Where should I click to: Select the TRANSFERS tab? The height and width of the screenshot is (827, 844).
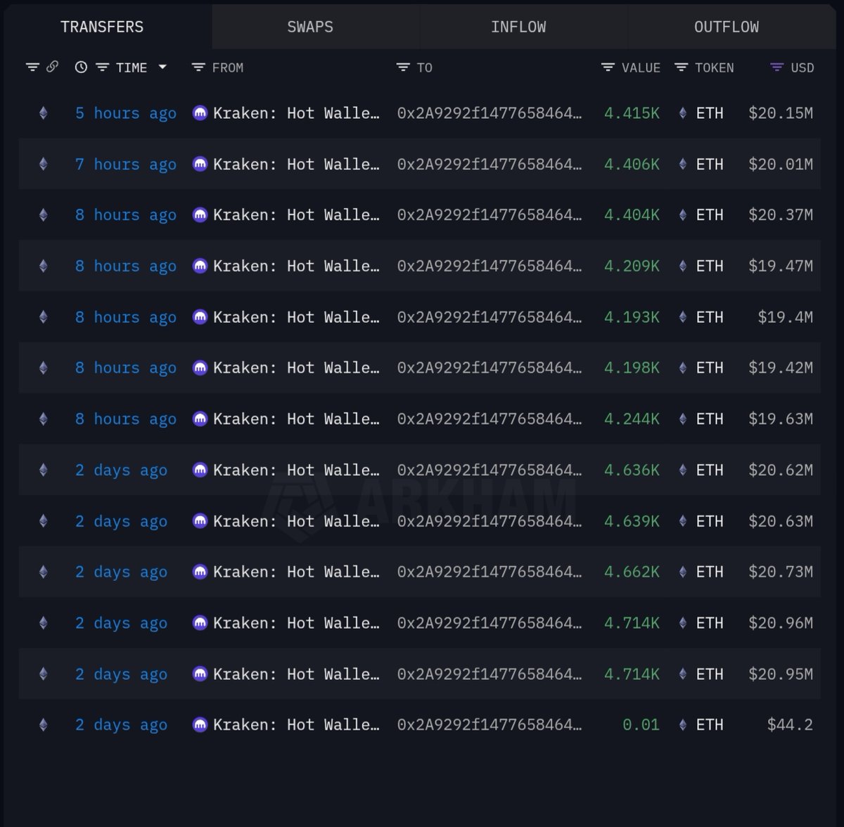[102, 27]
